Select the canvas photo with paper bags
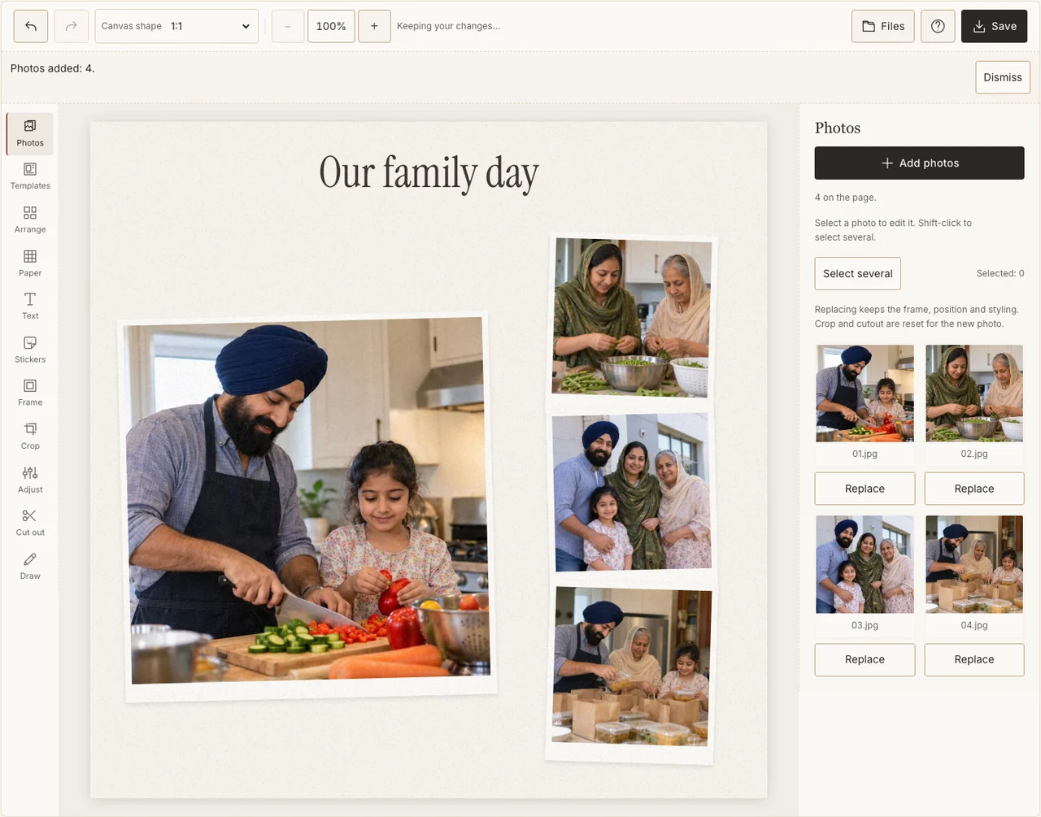Viewport: 1041px width, 817px height. coord(631,671)
